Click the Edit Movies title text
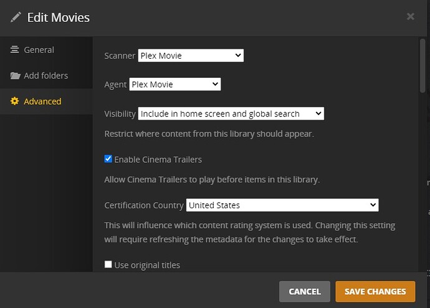This screenshot has width=430, height=308. click(59, 17)
